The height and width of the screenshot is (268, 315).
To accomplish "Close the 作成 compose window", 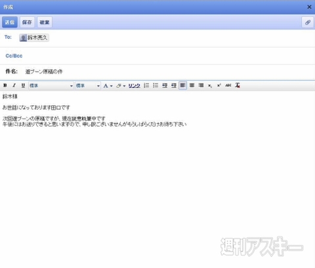I will [x=309, y=7].
